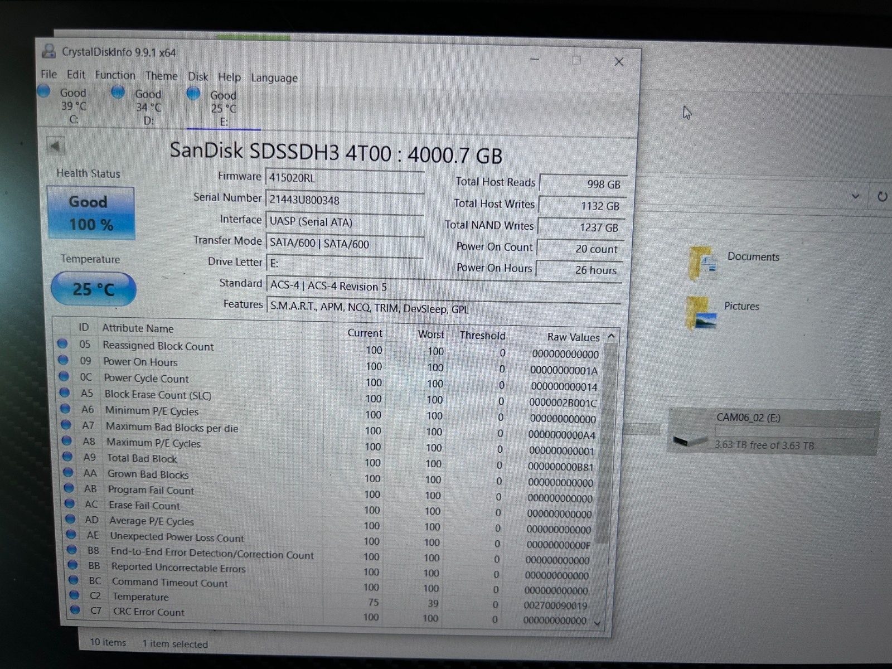Click status dot for Reassigned Block Count
The height and width of the screenshot is (669, 892).
(62, 343)
